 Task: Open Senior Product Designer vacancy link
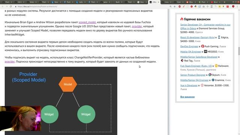click(193, 75)
